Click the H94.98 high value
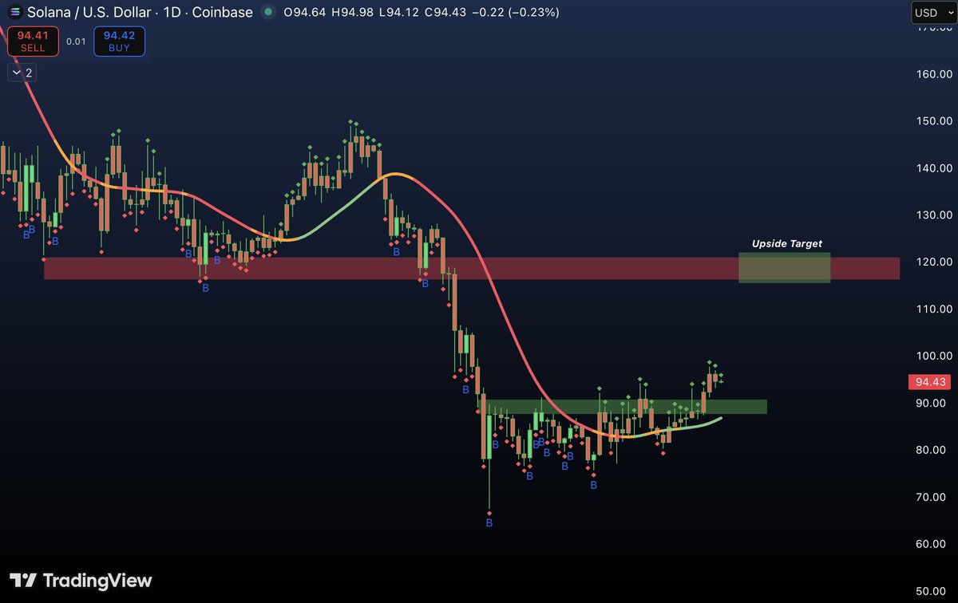 click(354, 12)
